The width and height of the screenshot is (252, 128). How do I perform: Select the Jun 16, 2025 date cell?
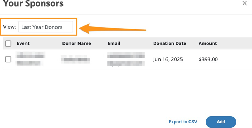tap(168, 59)
